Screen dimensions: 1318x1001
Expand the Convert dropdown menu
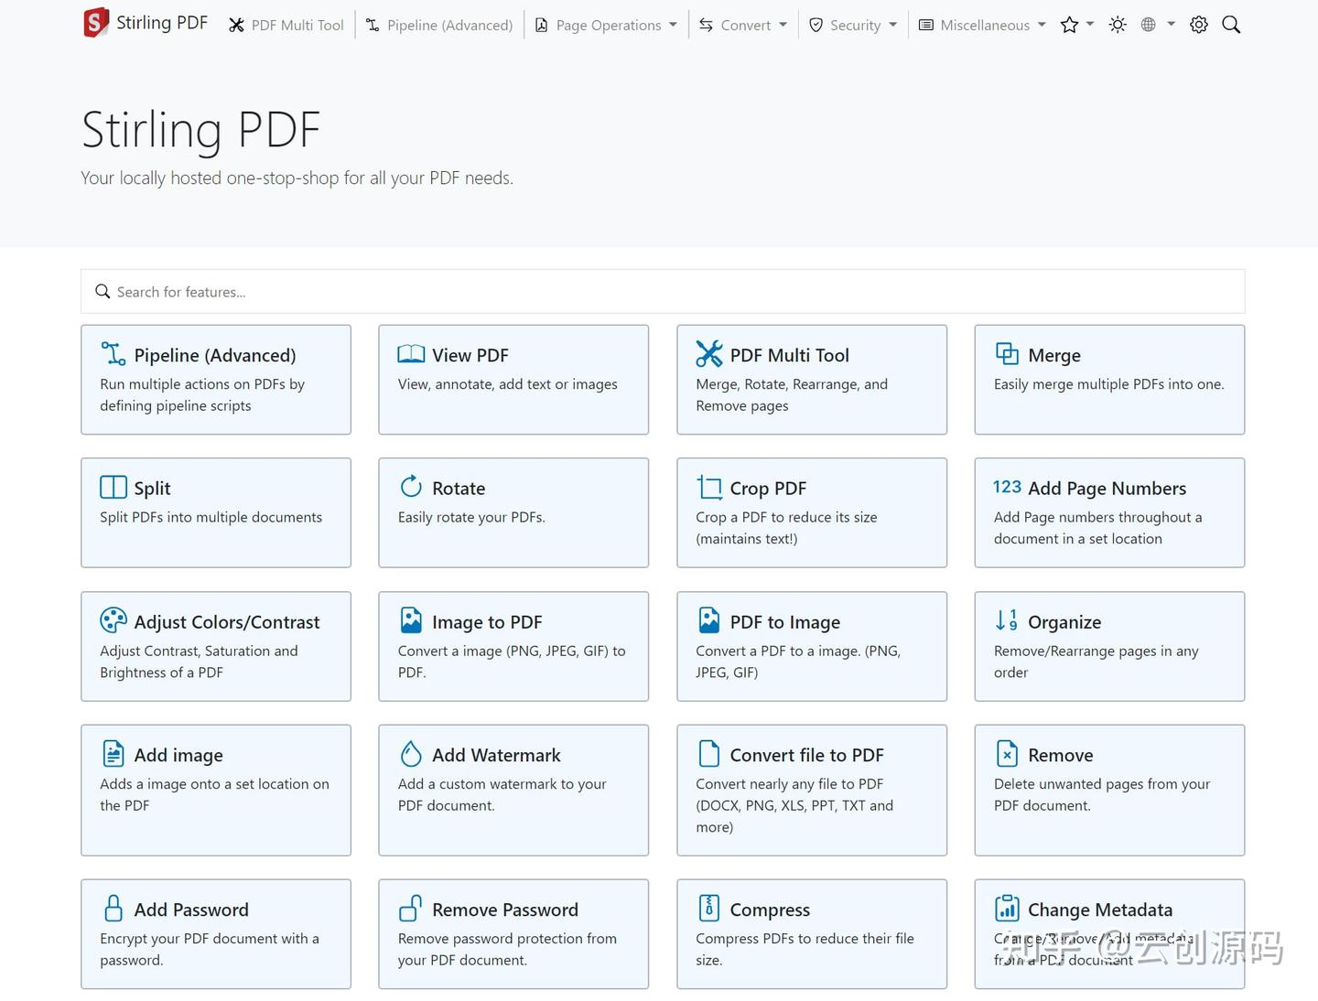(743, 25)
